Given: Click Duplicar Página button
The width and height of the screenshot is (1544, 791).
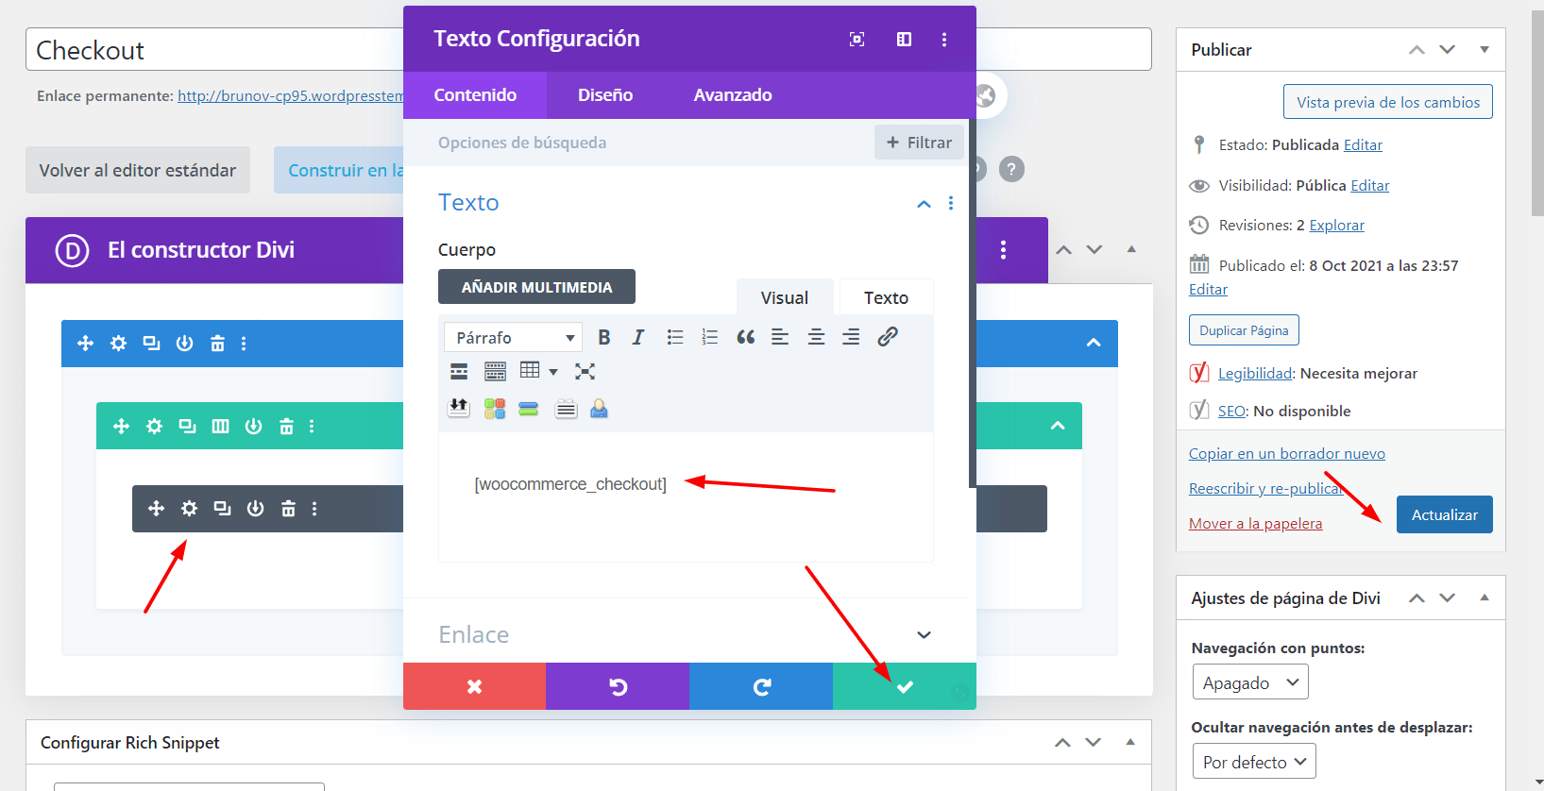Looking at the screenshot, I should coord(1244,330).
